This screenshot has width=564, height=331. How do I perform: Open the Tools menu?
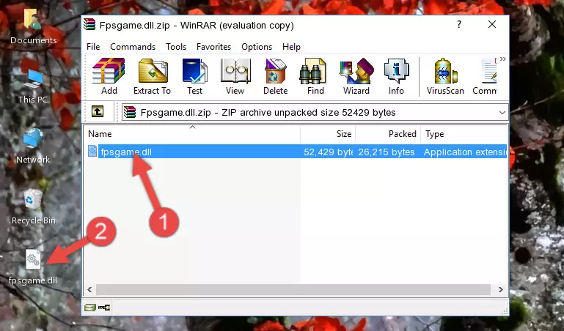[176, 47]
